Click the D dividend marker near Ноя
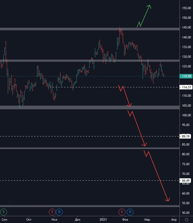Image resolution: width=193 pixels, height=223 pixels. pyautogui.click(x=59, y=212)
